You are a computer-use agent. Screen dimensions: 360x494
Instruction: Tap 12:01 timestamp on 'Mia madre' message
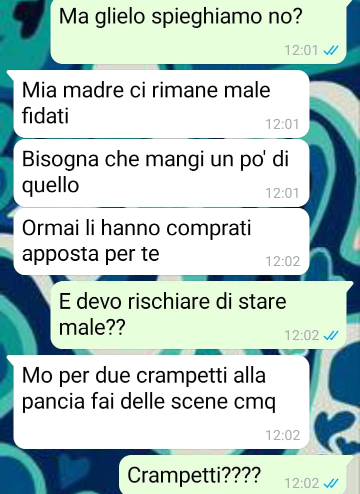pos(282,124)
